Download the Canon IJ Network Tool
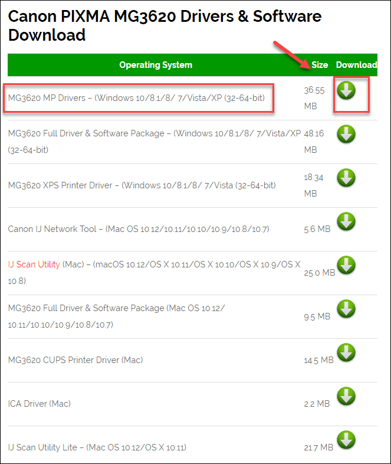The width and height of the screenshot is (391, 464). 346,221
